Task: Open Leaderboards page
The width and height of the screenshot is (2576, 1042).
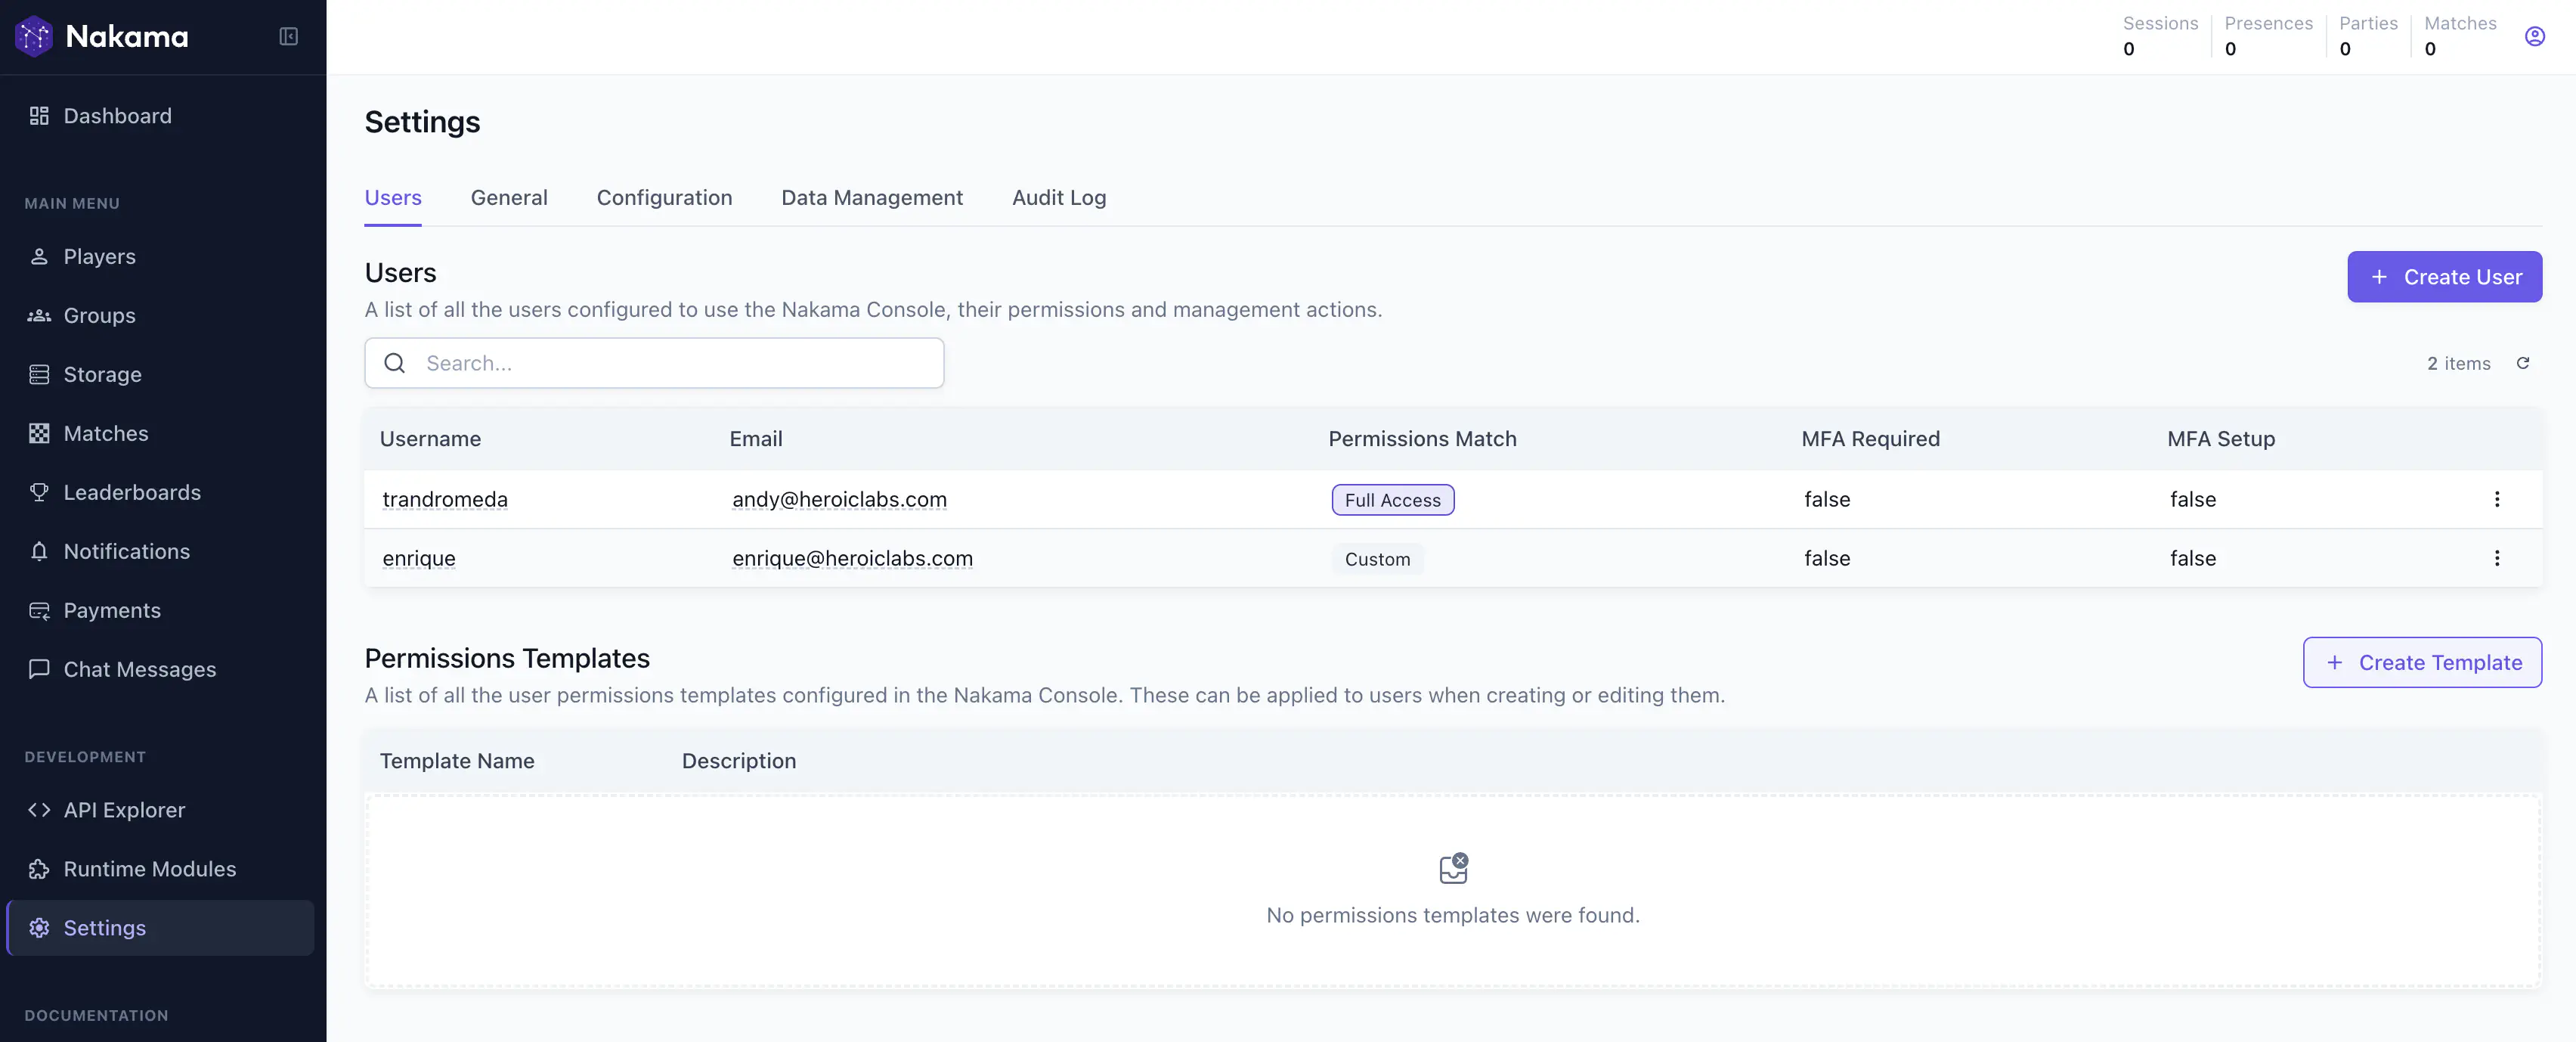Action: point(160,493)
